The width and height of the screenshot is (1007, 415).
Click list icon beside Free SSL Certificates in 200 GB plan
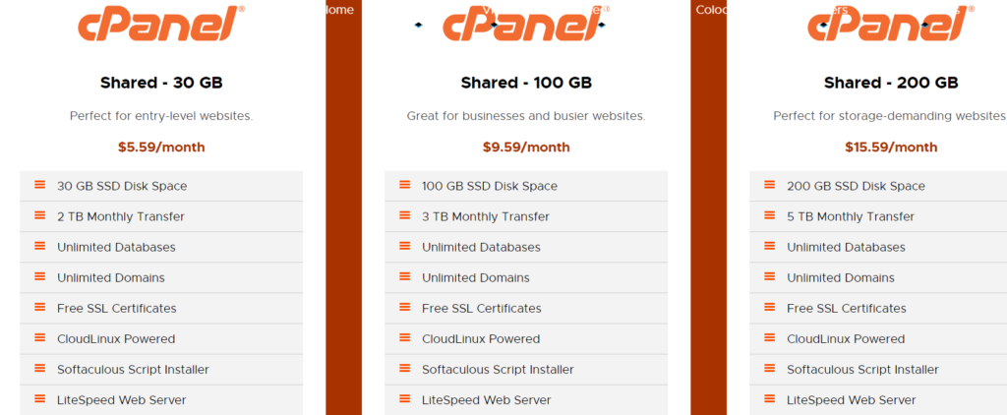click(769, 307)
